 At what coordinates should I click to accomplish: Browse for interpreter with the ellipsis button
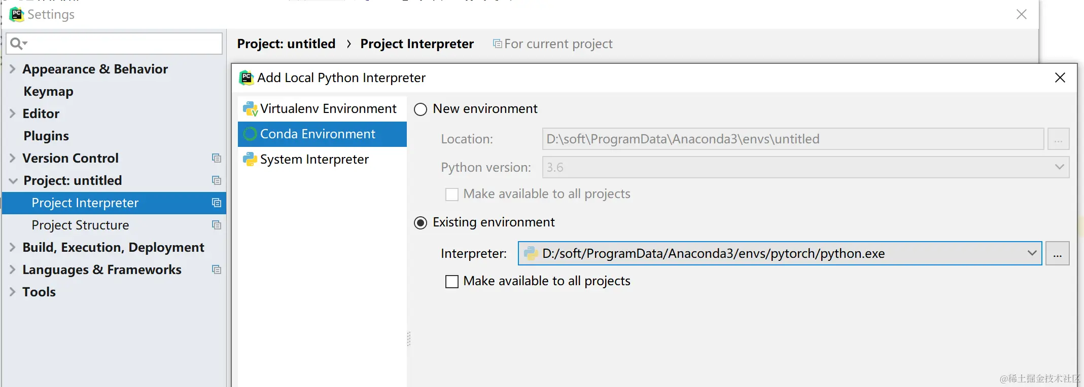coord(1057,254)
